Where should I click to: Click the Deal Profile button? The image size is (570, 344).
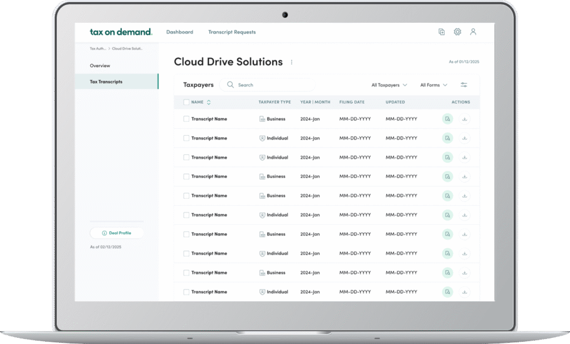point(116,233)
